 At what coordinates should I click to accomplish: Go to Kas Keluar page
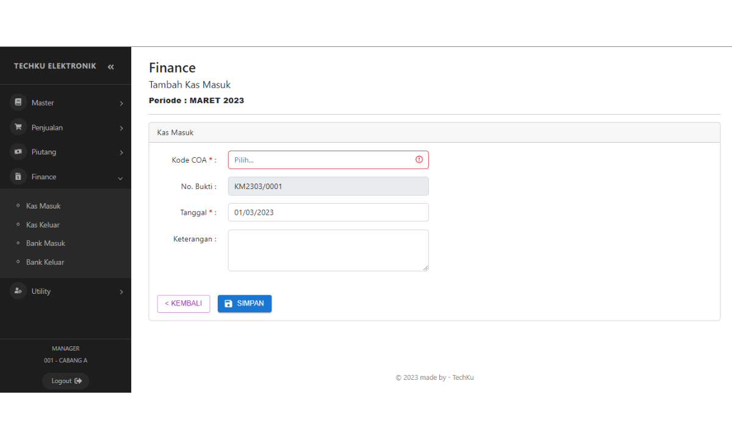(43, 225)
